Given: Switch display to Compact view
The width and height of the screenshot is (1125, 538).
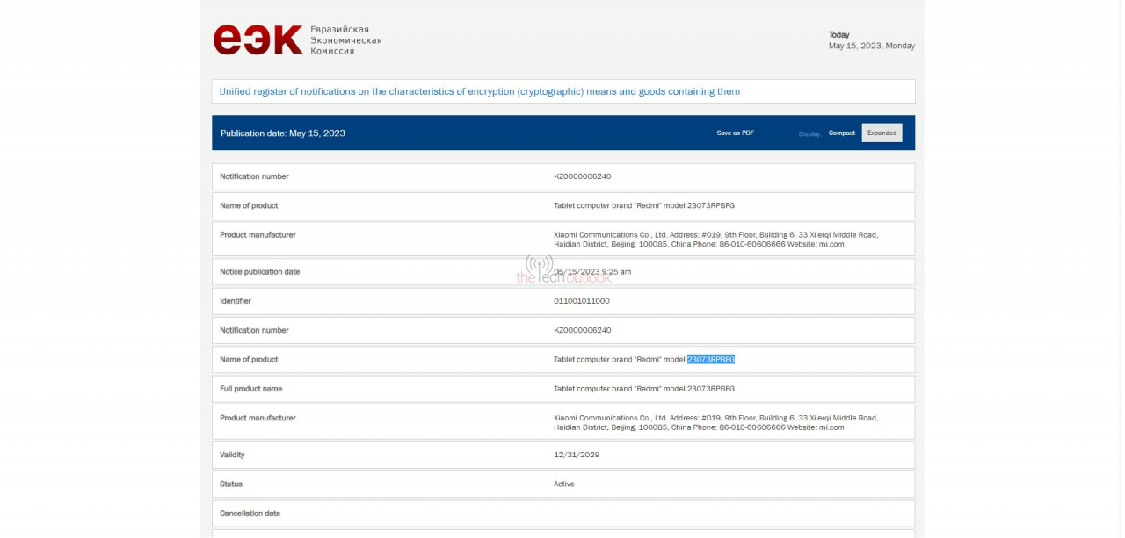Looking at the screenshot, I should coord(841,133).
